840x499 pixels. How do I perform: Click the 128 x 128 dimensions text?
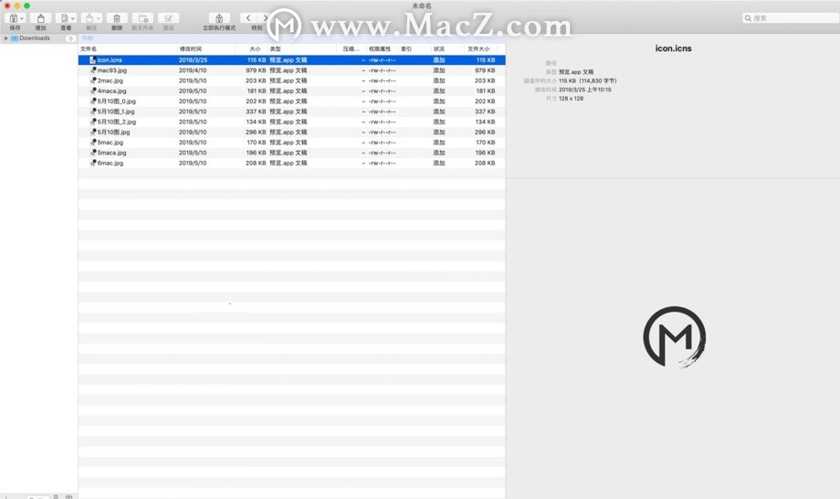click(x=571, y=99)
